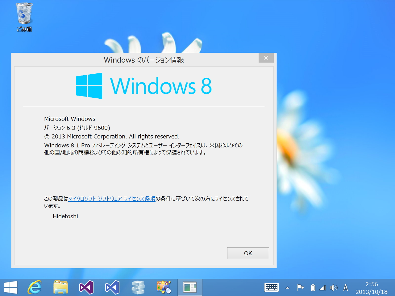395x296 pixels.
Task: Open the Recycle Bin (ごみ箱)
Action: (24, 14)
